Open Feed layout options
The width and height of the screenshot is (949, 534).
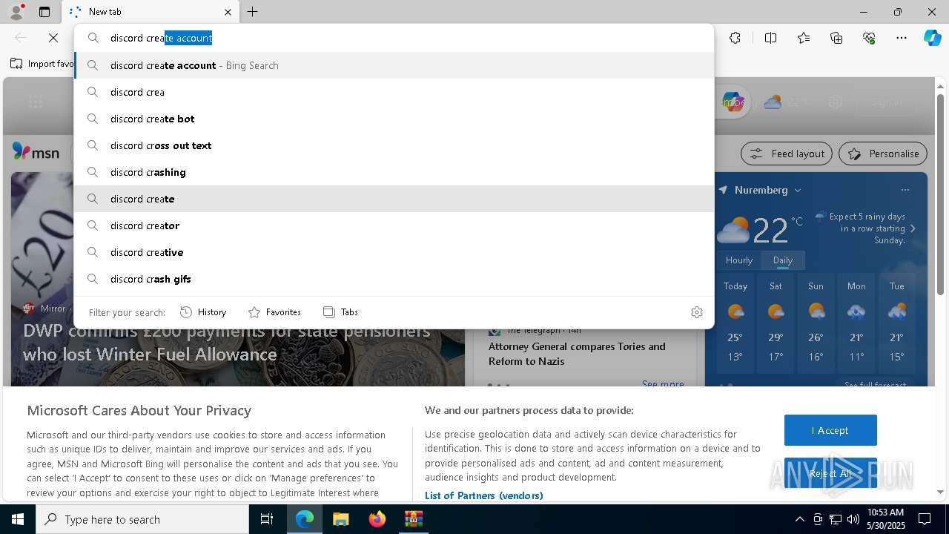tap(787, 154)
